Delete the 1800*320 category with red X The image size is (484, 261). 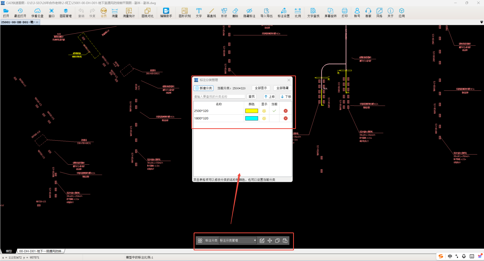click(x=286, y=118)
